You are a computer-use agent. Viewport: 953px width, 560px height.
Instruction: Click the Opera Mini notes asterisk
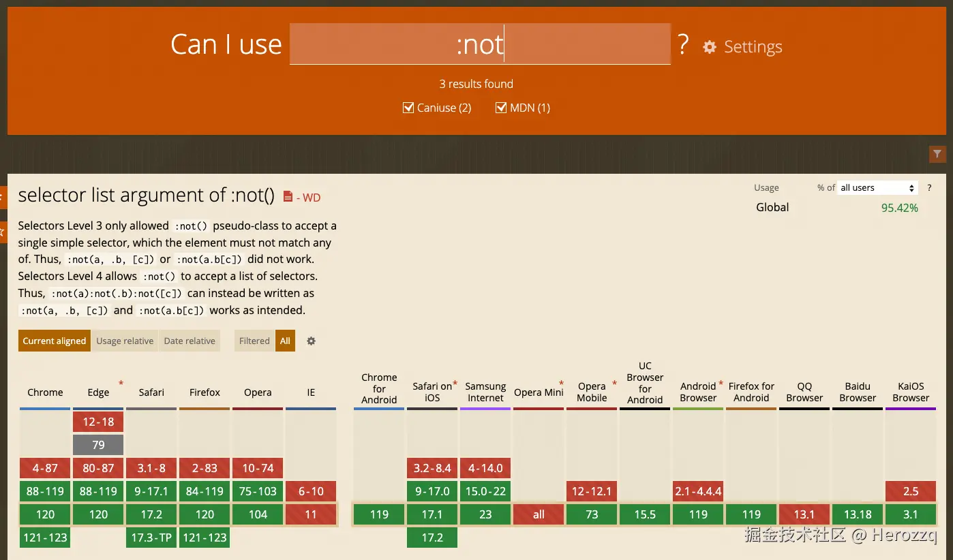(562, 384)
